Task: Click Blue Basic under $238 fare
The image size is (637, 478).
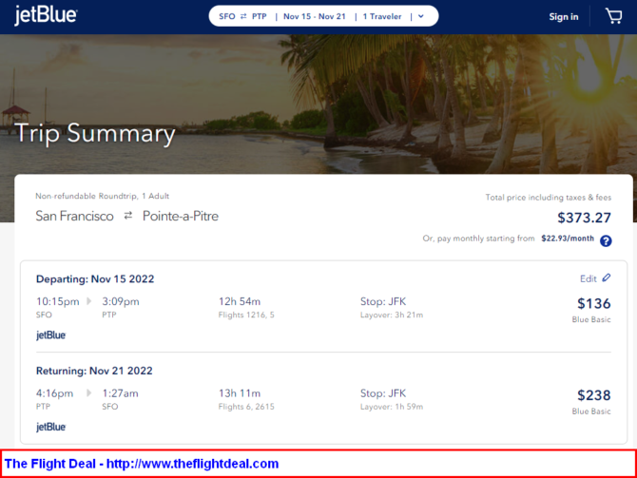Action: pyautogui.click(x=591, y=411)
